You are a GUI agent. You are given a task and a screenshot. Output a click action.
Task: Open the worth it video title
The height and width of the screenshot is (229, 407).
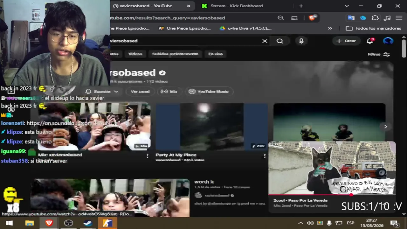pyautogui.click(x=204, y=182)
